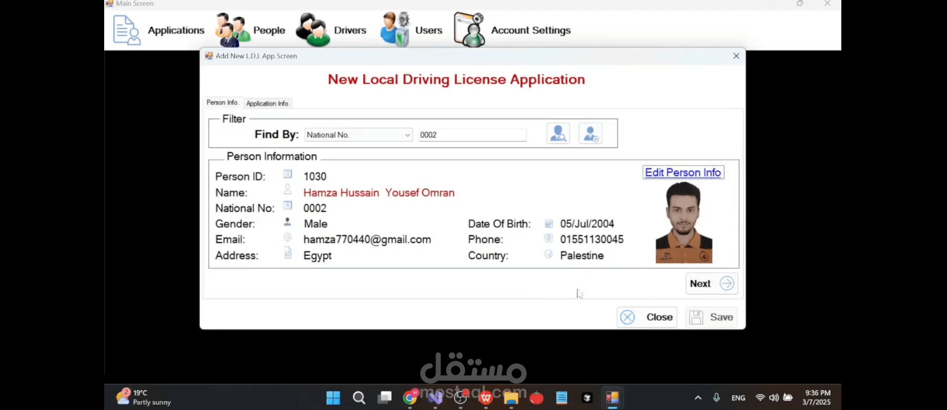Click the gender value Male

(x=316, y=224)
